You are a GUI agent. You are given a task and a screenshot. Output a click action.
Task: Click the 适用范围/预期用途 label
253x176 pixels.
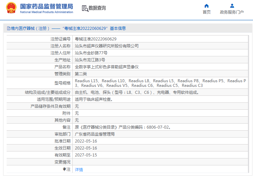pos(53,99)
